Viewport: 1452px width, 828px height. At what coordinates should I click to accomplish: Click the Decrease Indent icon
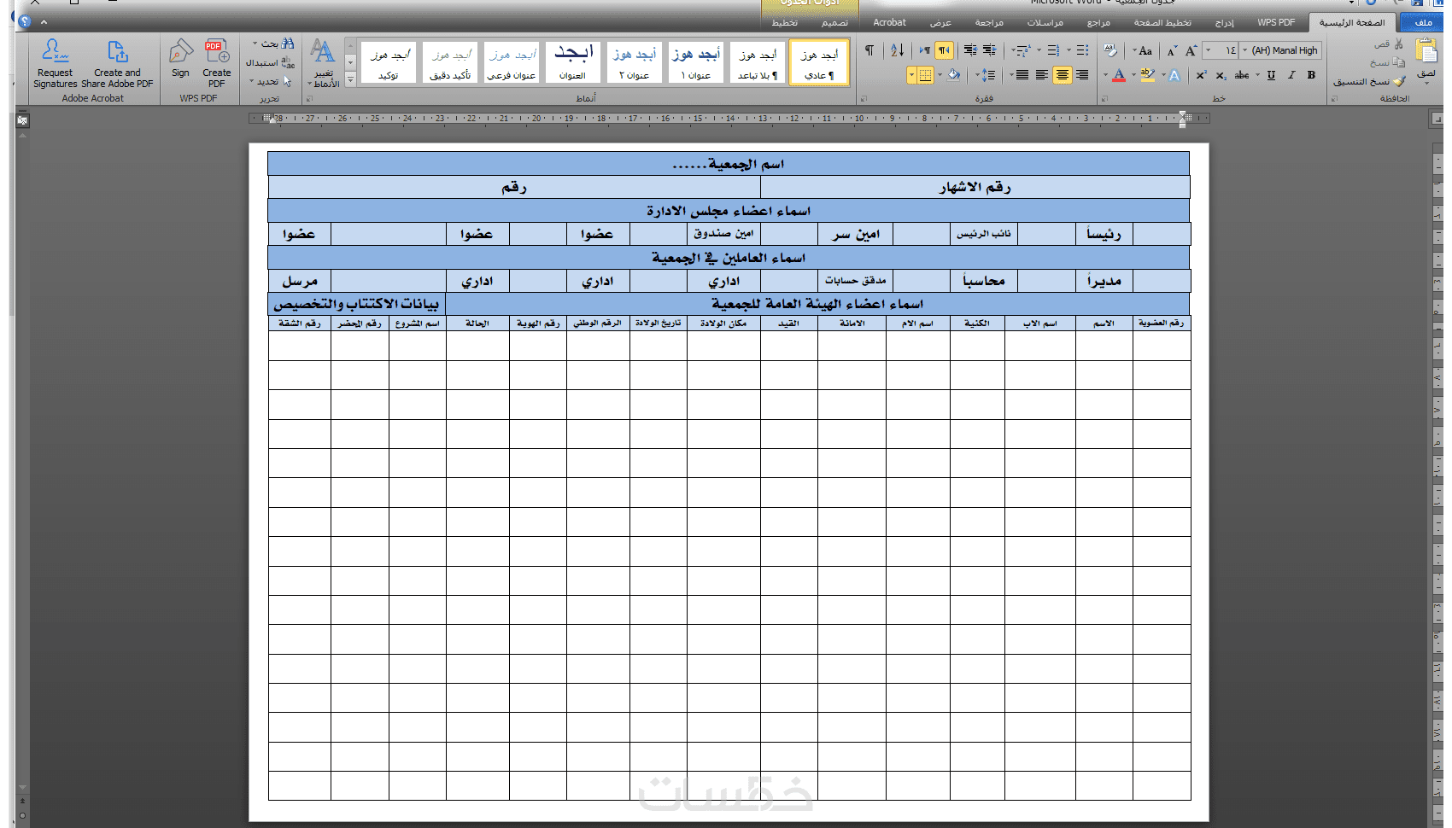pos(989,50)
